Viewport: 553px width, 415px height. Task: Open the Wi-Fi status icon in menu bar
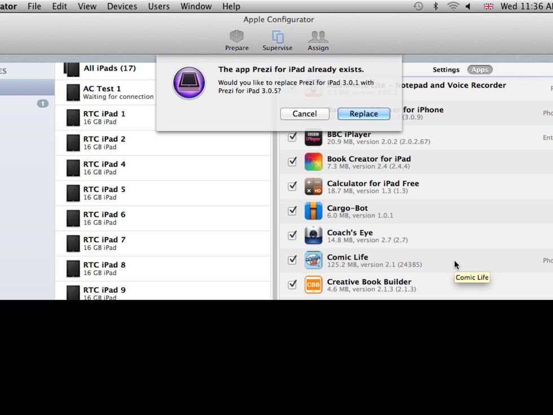[453, 6]
